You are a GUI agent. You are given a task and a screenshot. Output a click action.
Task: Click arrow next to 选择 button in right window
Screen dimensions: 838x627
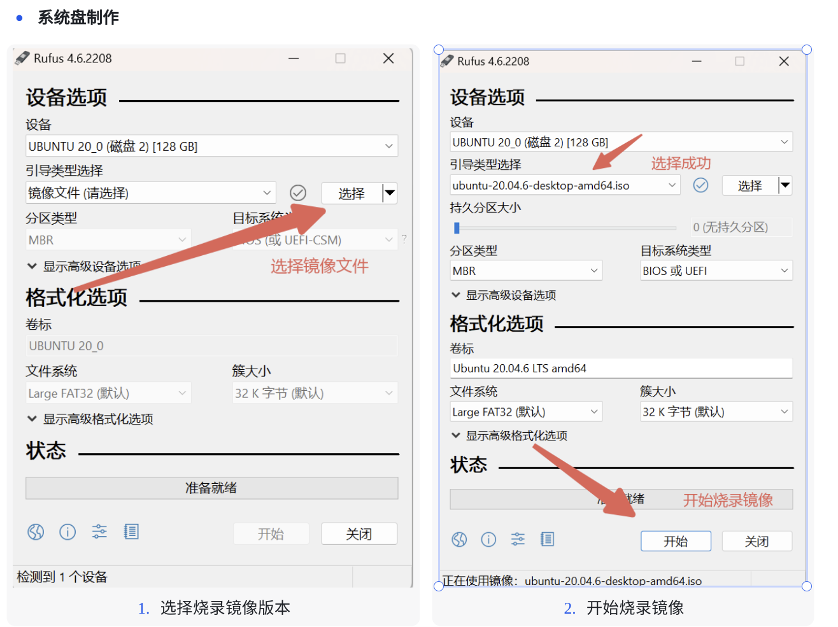pyautogui.click(x=786, y=185)
